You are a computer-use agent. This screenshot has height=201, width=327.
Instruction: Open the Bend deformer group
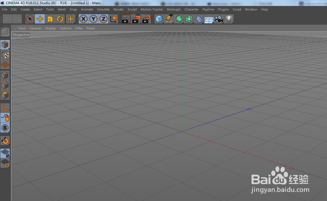(199, 19)
